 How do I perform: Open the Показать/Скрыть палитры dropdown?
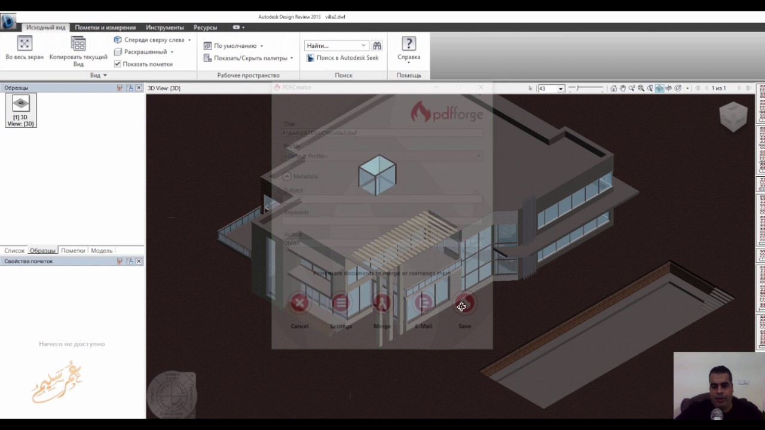[292, 58]
